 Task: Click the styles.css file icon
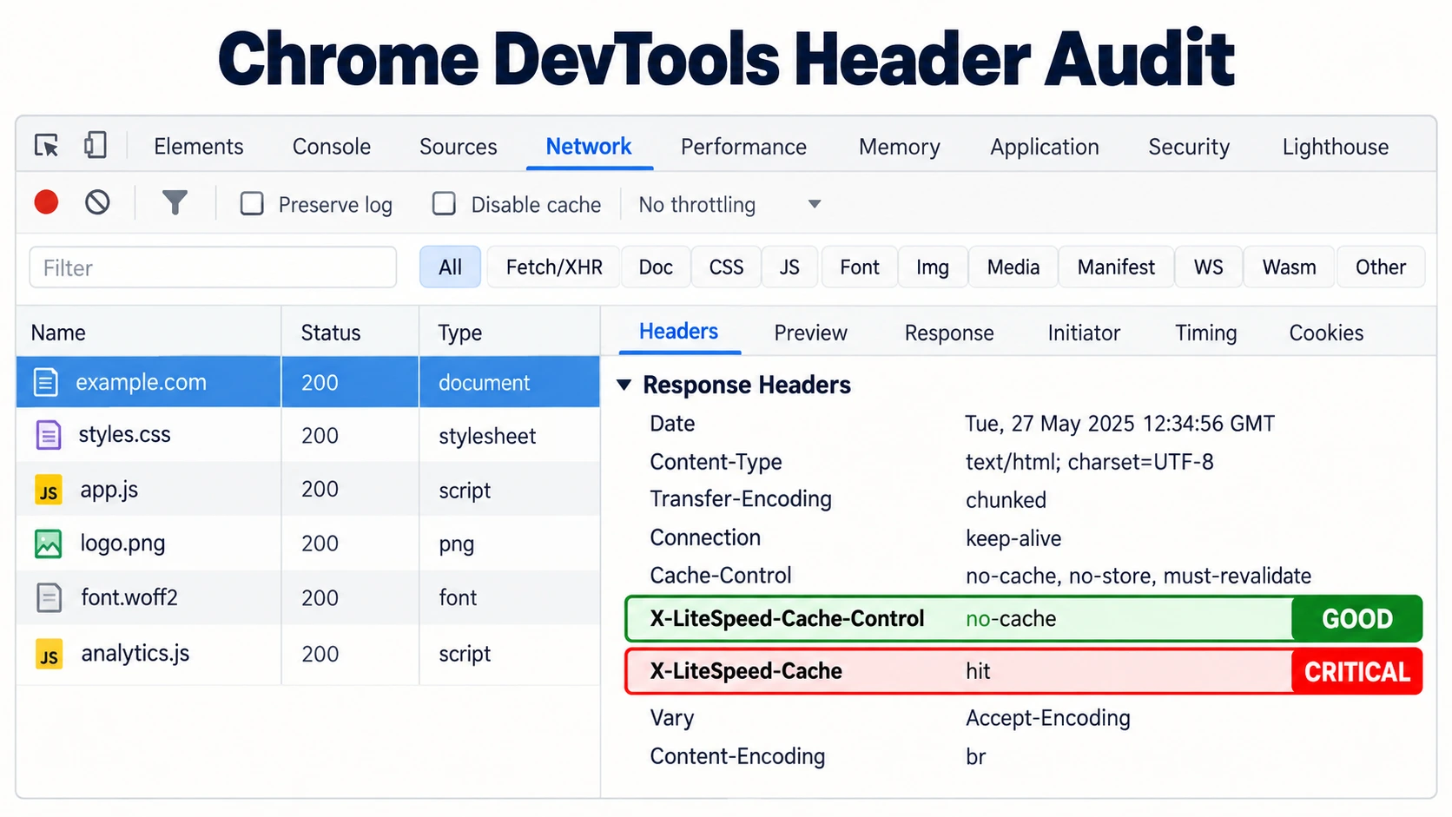click(49, 435)
